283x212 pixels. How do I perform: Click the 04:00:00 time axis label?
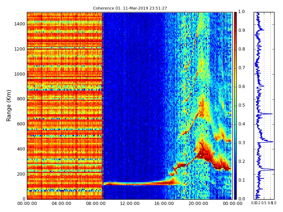pos(61,204)
